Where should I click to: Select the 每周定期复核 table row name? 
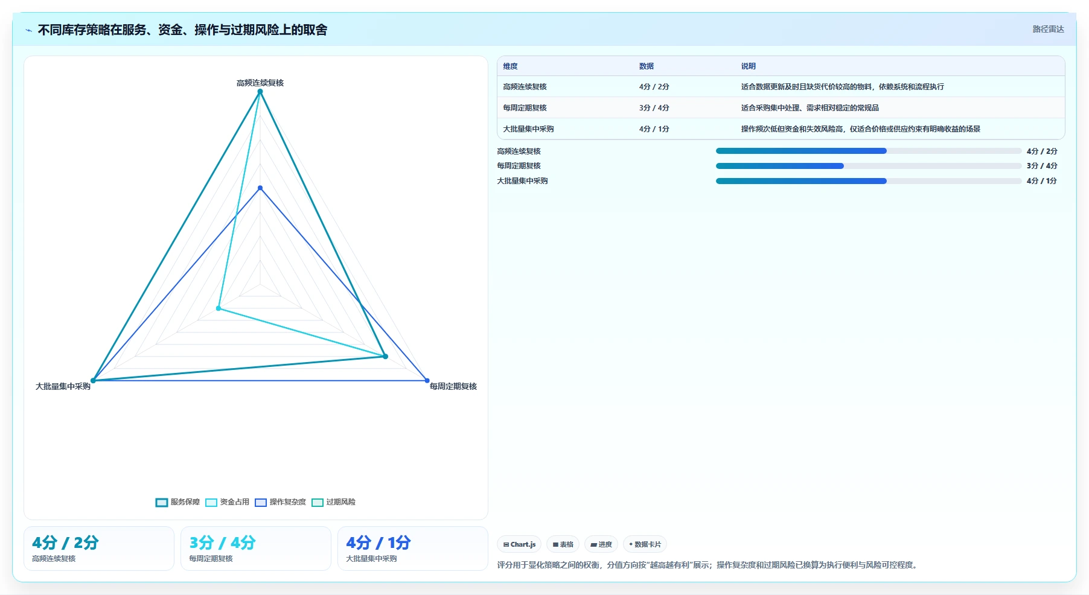[x=525, y=108]
